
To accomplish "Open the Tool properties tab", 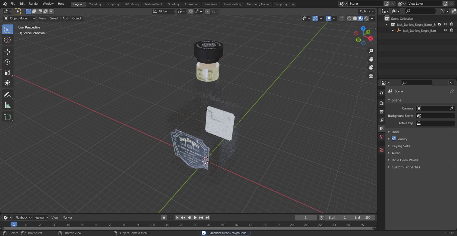I will tap(382, 92).
